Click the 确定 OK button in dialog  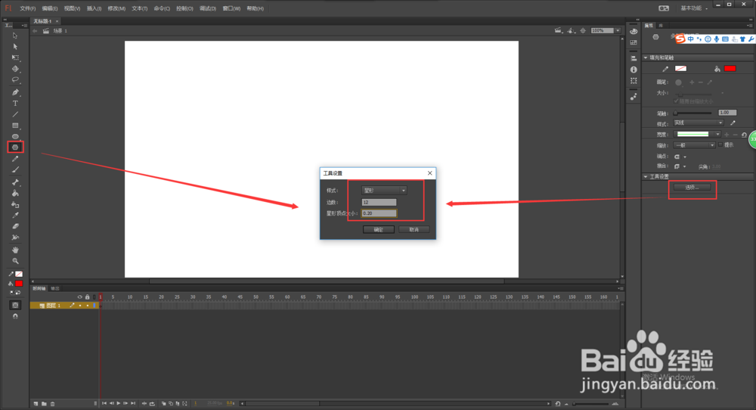tap(379, 230)
